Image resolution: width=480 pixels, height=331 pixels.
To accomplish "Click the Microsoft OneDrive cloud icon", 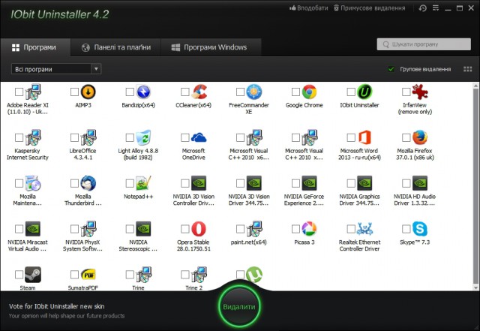I will pos(199,137).
